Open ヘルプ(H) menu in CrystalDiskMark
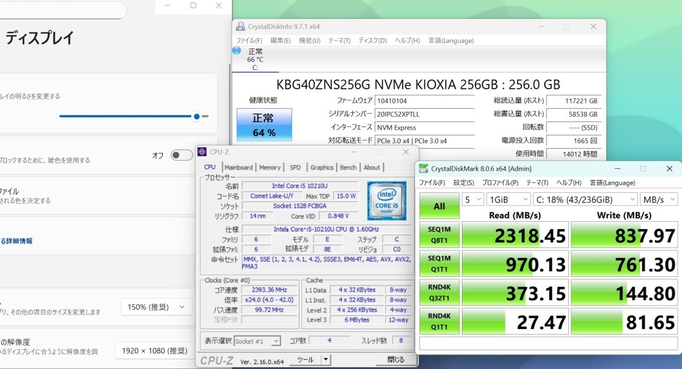The height and width of the screenshot is (369, 682). [568, 183]
